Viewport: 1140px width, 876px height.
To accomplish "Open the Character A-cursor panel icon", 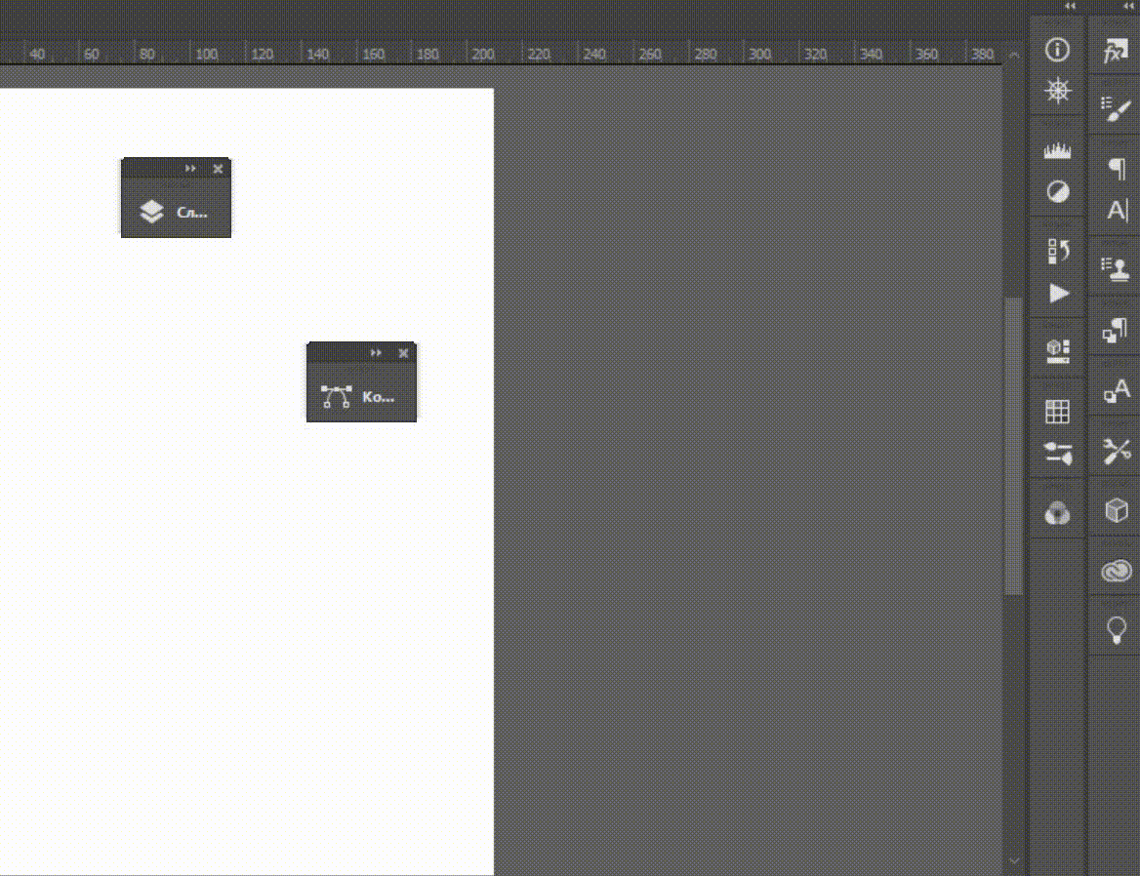I will tap(1117, 211).
